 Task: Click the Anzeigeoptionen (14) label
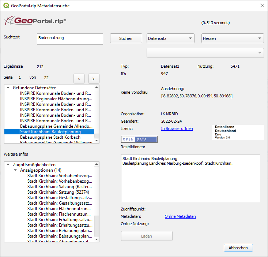pyautogui.click(x=41, y=170)
